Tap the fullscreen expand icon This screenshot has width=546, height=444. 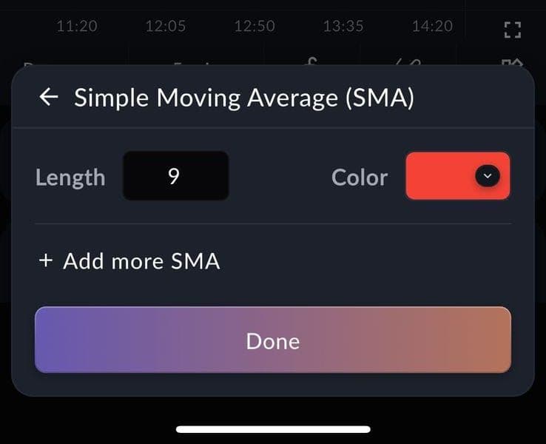[512, 30]
